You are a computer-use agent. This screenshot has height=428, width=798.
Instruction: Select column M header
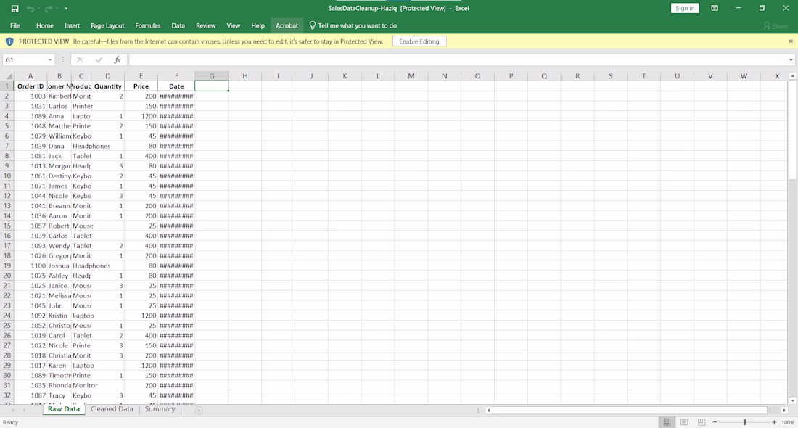(x=411, y=76)
